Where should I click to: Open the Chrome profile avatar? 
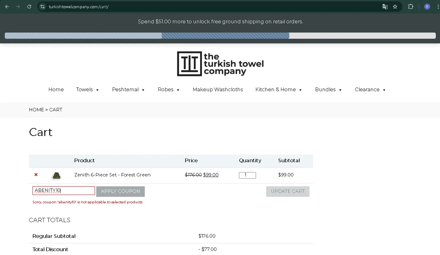tap(427, 6)
